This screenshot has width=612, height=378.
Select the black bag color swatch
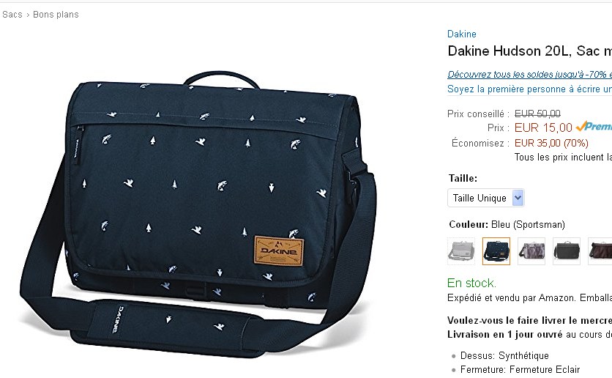pos(567,251)
